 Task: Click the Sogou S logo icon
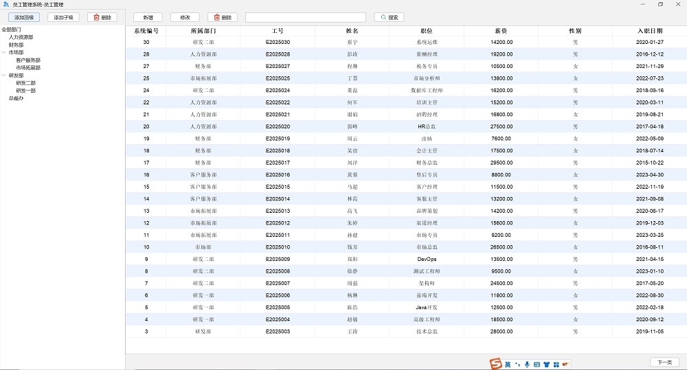496,364
